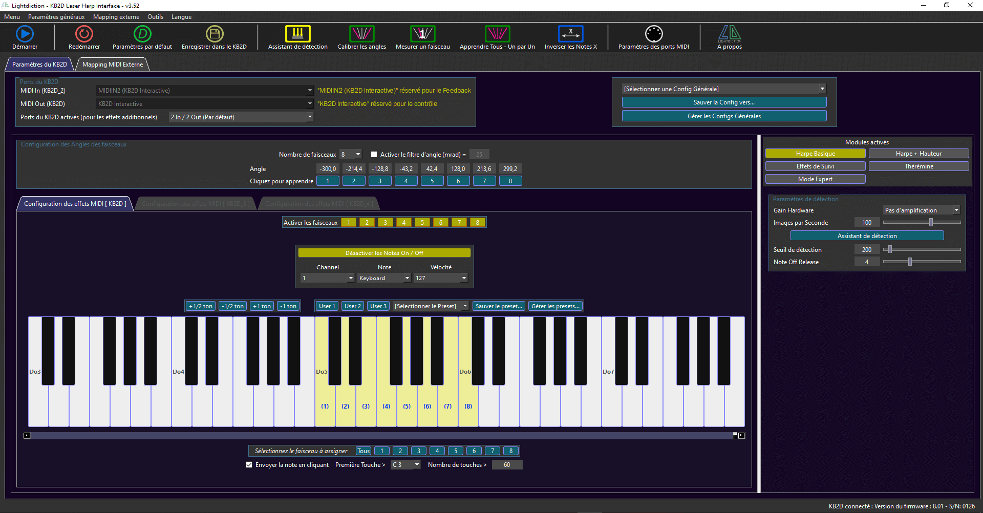Image resolution: width=983 pixels, height=513 pixels.
Task: Open Calibrer les angles
Action: [361, 33]
